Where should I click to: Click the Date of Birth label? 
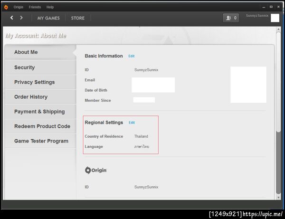96,90
